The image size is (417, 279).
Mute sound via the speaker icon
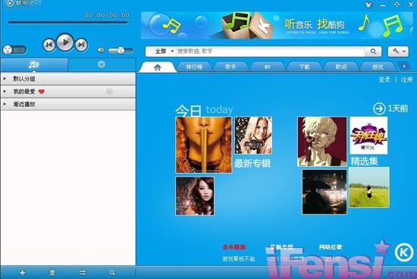coord(101,50)
